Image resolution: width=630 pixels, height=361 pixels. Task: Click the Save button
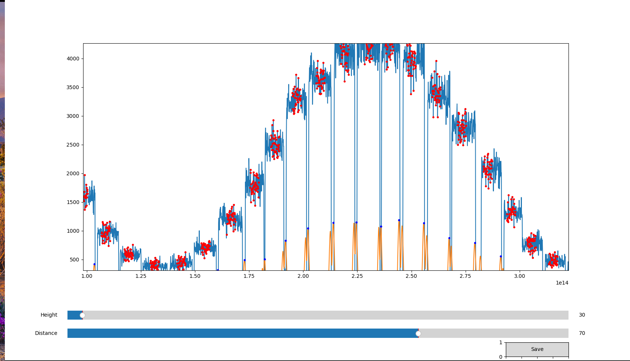click(537, 349)
